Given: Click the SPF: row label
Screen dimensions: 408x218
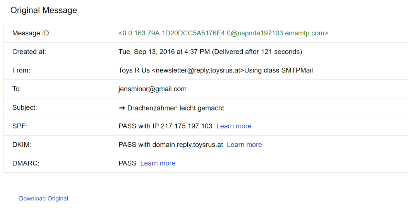Looking at the screenshot, I should 20,126.
